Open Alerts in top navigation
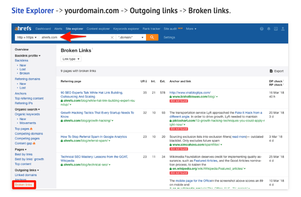301x197 pixels. click(58, 29)
